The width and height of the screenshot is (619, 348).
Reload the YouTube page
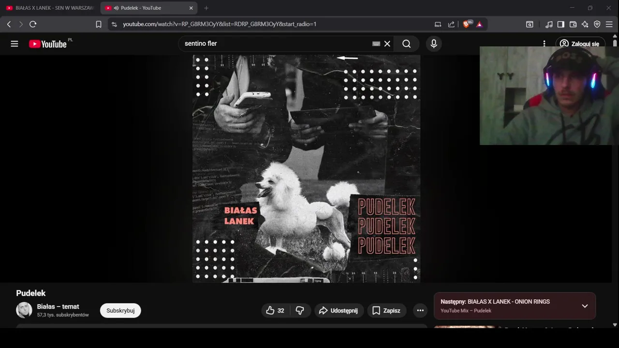[33, 24]
